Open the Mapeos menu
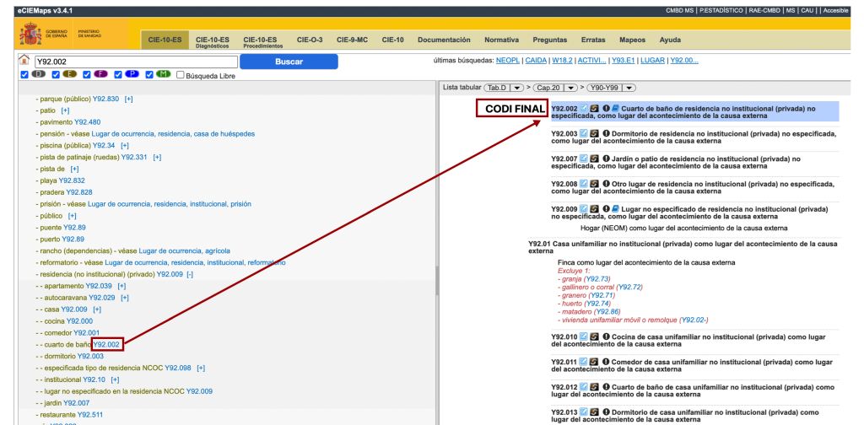The image size is (864, 425). (632, 40)
